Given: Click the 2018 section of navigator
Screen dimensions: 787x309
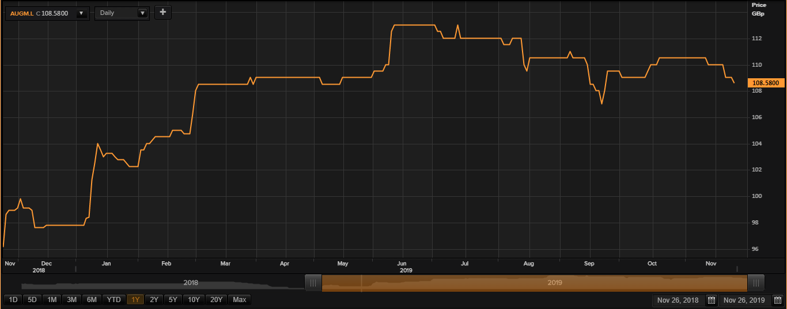Looking at the screenshot, I should (x=191, y=283).
